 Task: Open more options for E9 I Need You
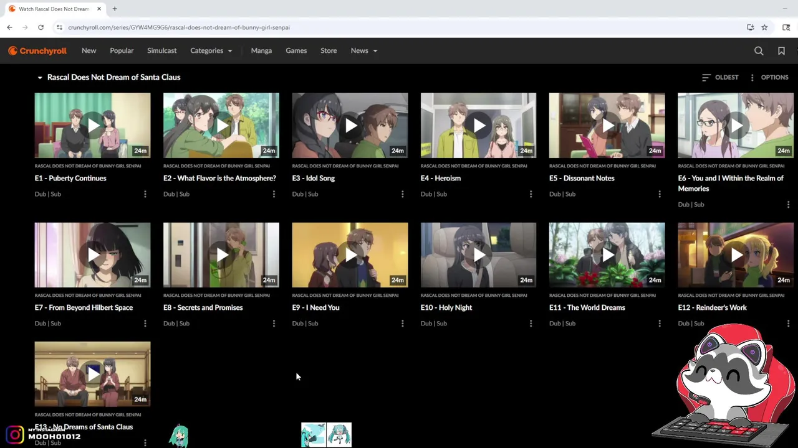tap(402, 324)
